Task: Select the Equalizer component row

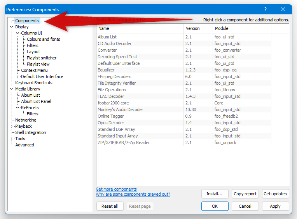Action: click(x=184, y=70)
